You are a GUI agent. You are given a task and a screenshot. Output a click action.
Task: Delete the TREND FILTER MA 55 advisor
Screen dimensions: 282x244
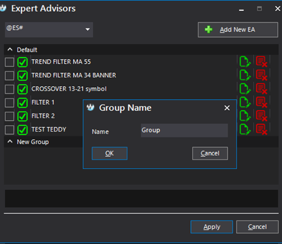262,62
